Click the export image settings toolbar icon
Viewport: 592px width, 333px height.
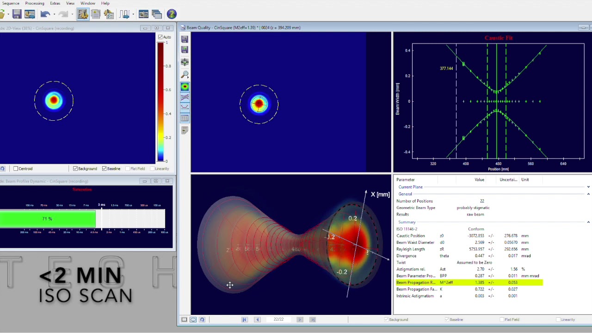click(30, 14)
